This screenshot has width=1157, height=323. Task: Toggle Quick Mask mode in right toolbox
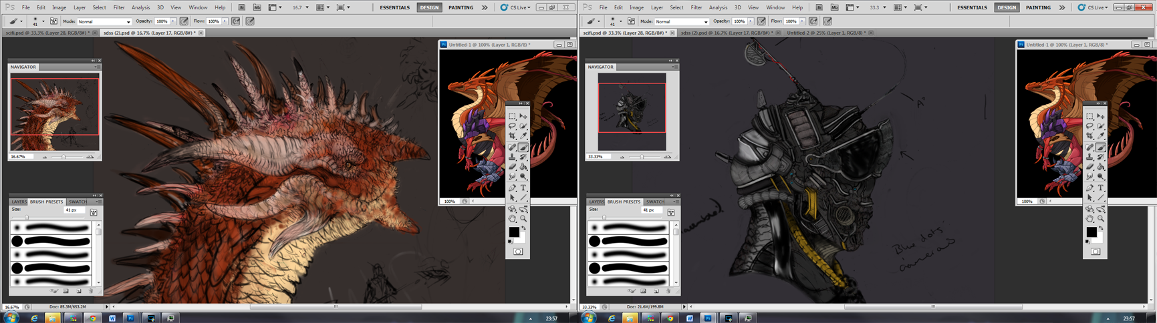click(x=1096, y=252)
